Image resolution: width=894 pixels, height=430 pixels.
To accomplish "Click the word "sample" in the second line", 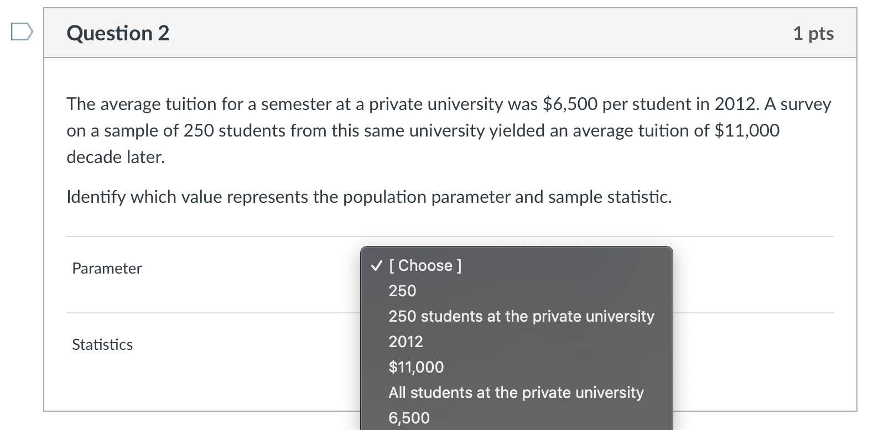I will (x=131, y=131).
